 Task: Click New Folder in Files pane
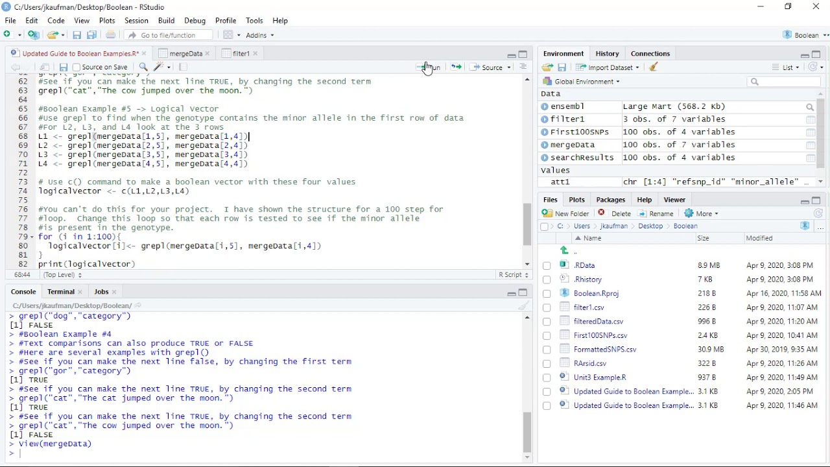566,213
